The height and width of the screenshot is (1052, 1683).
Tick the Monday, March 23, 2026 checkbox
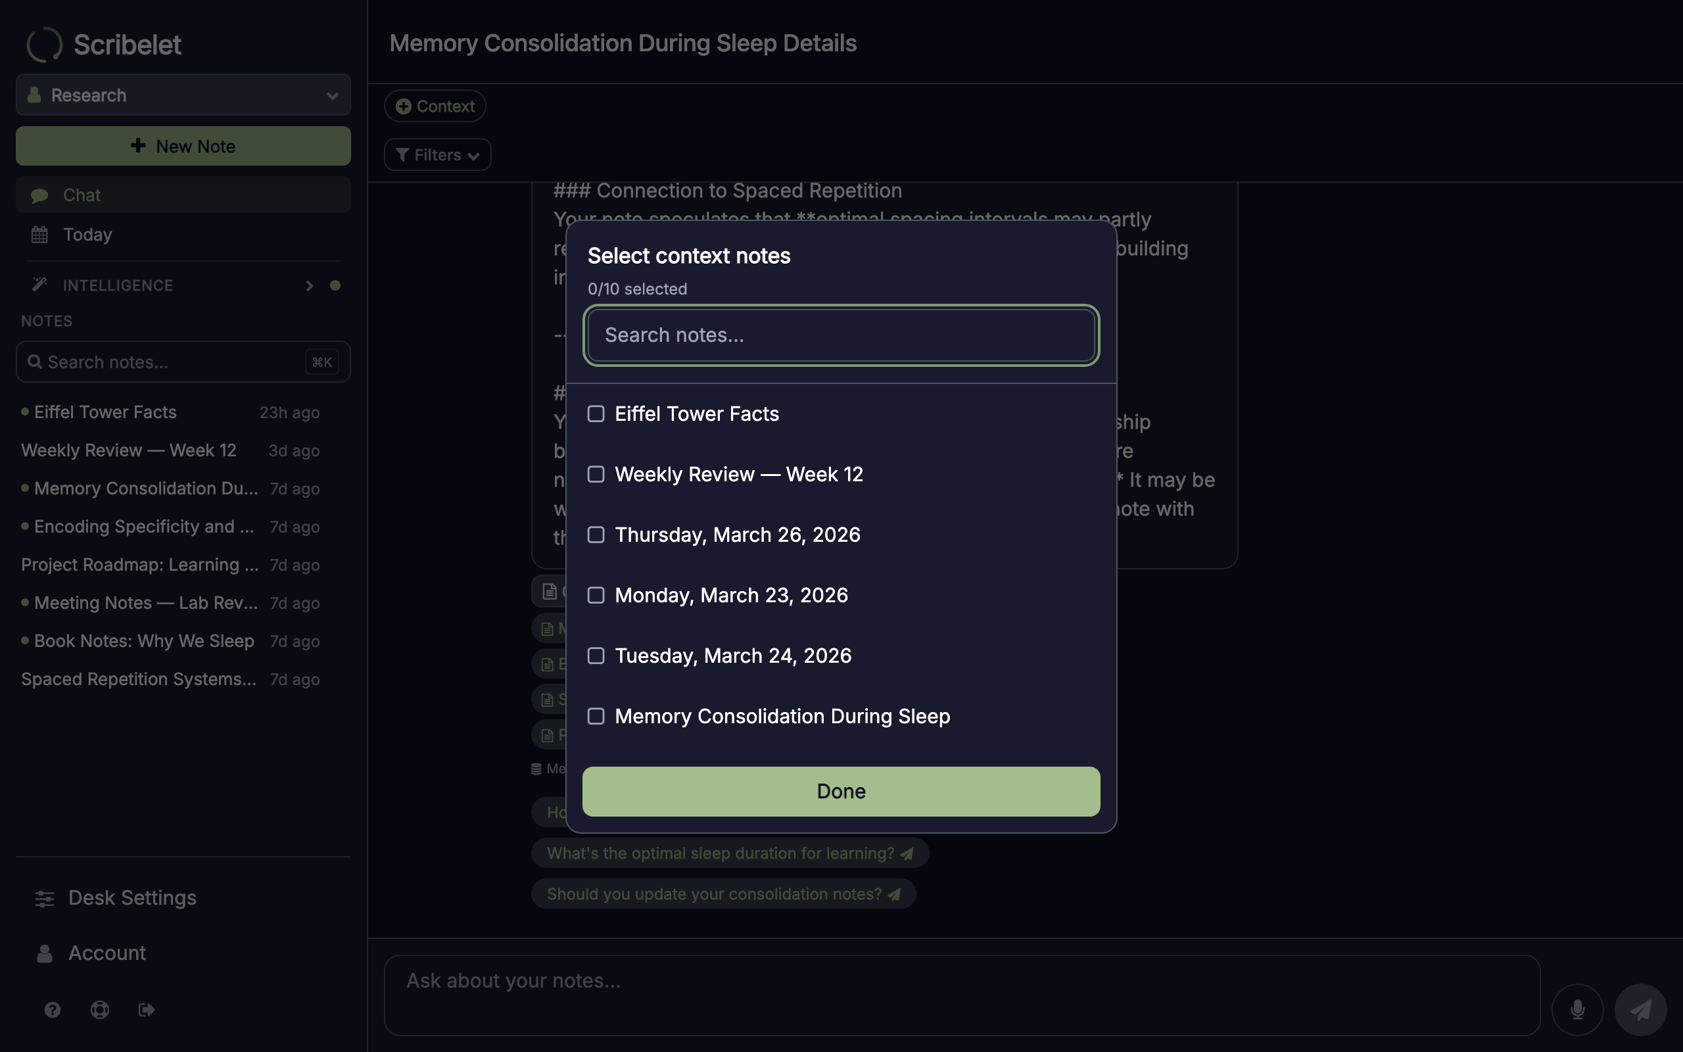coord(596,596)
